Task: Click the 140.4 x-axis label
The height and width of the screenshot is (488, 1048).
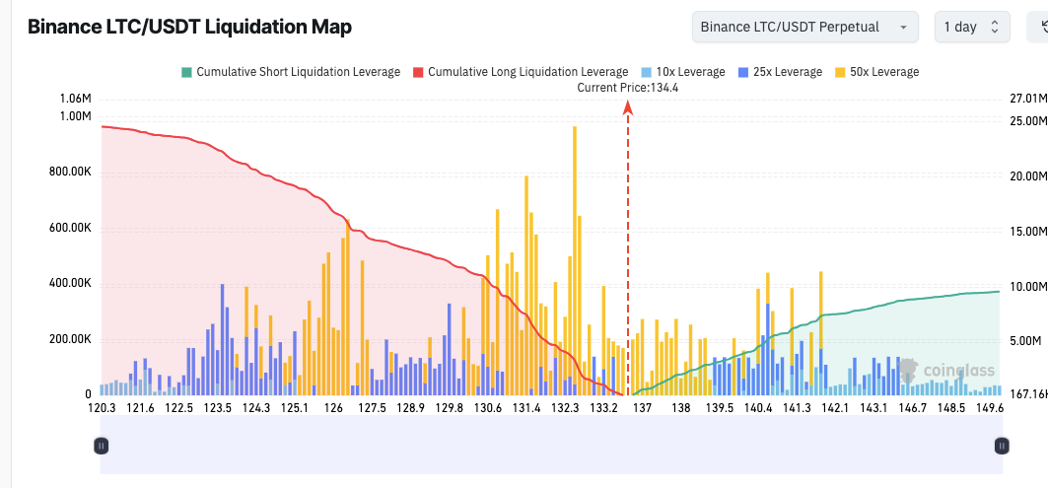Action: 758,408
